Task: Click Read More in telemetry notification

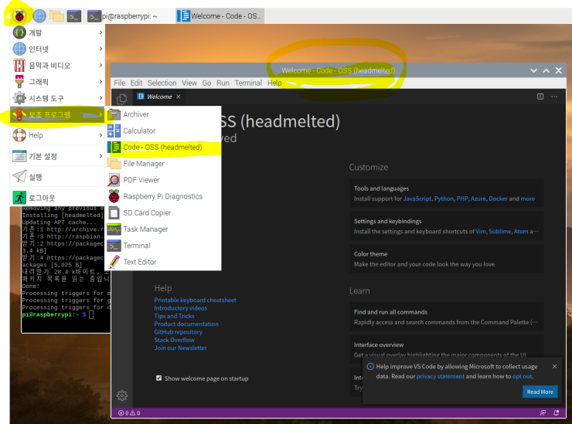Action: (540, 392)
